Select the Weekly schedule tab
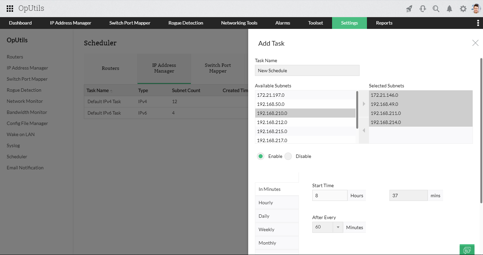Image resolution: width=483 pixels, height=255 pixels. coord(277,229)
